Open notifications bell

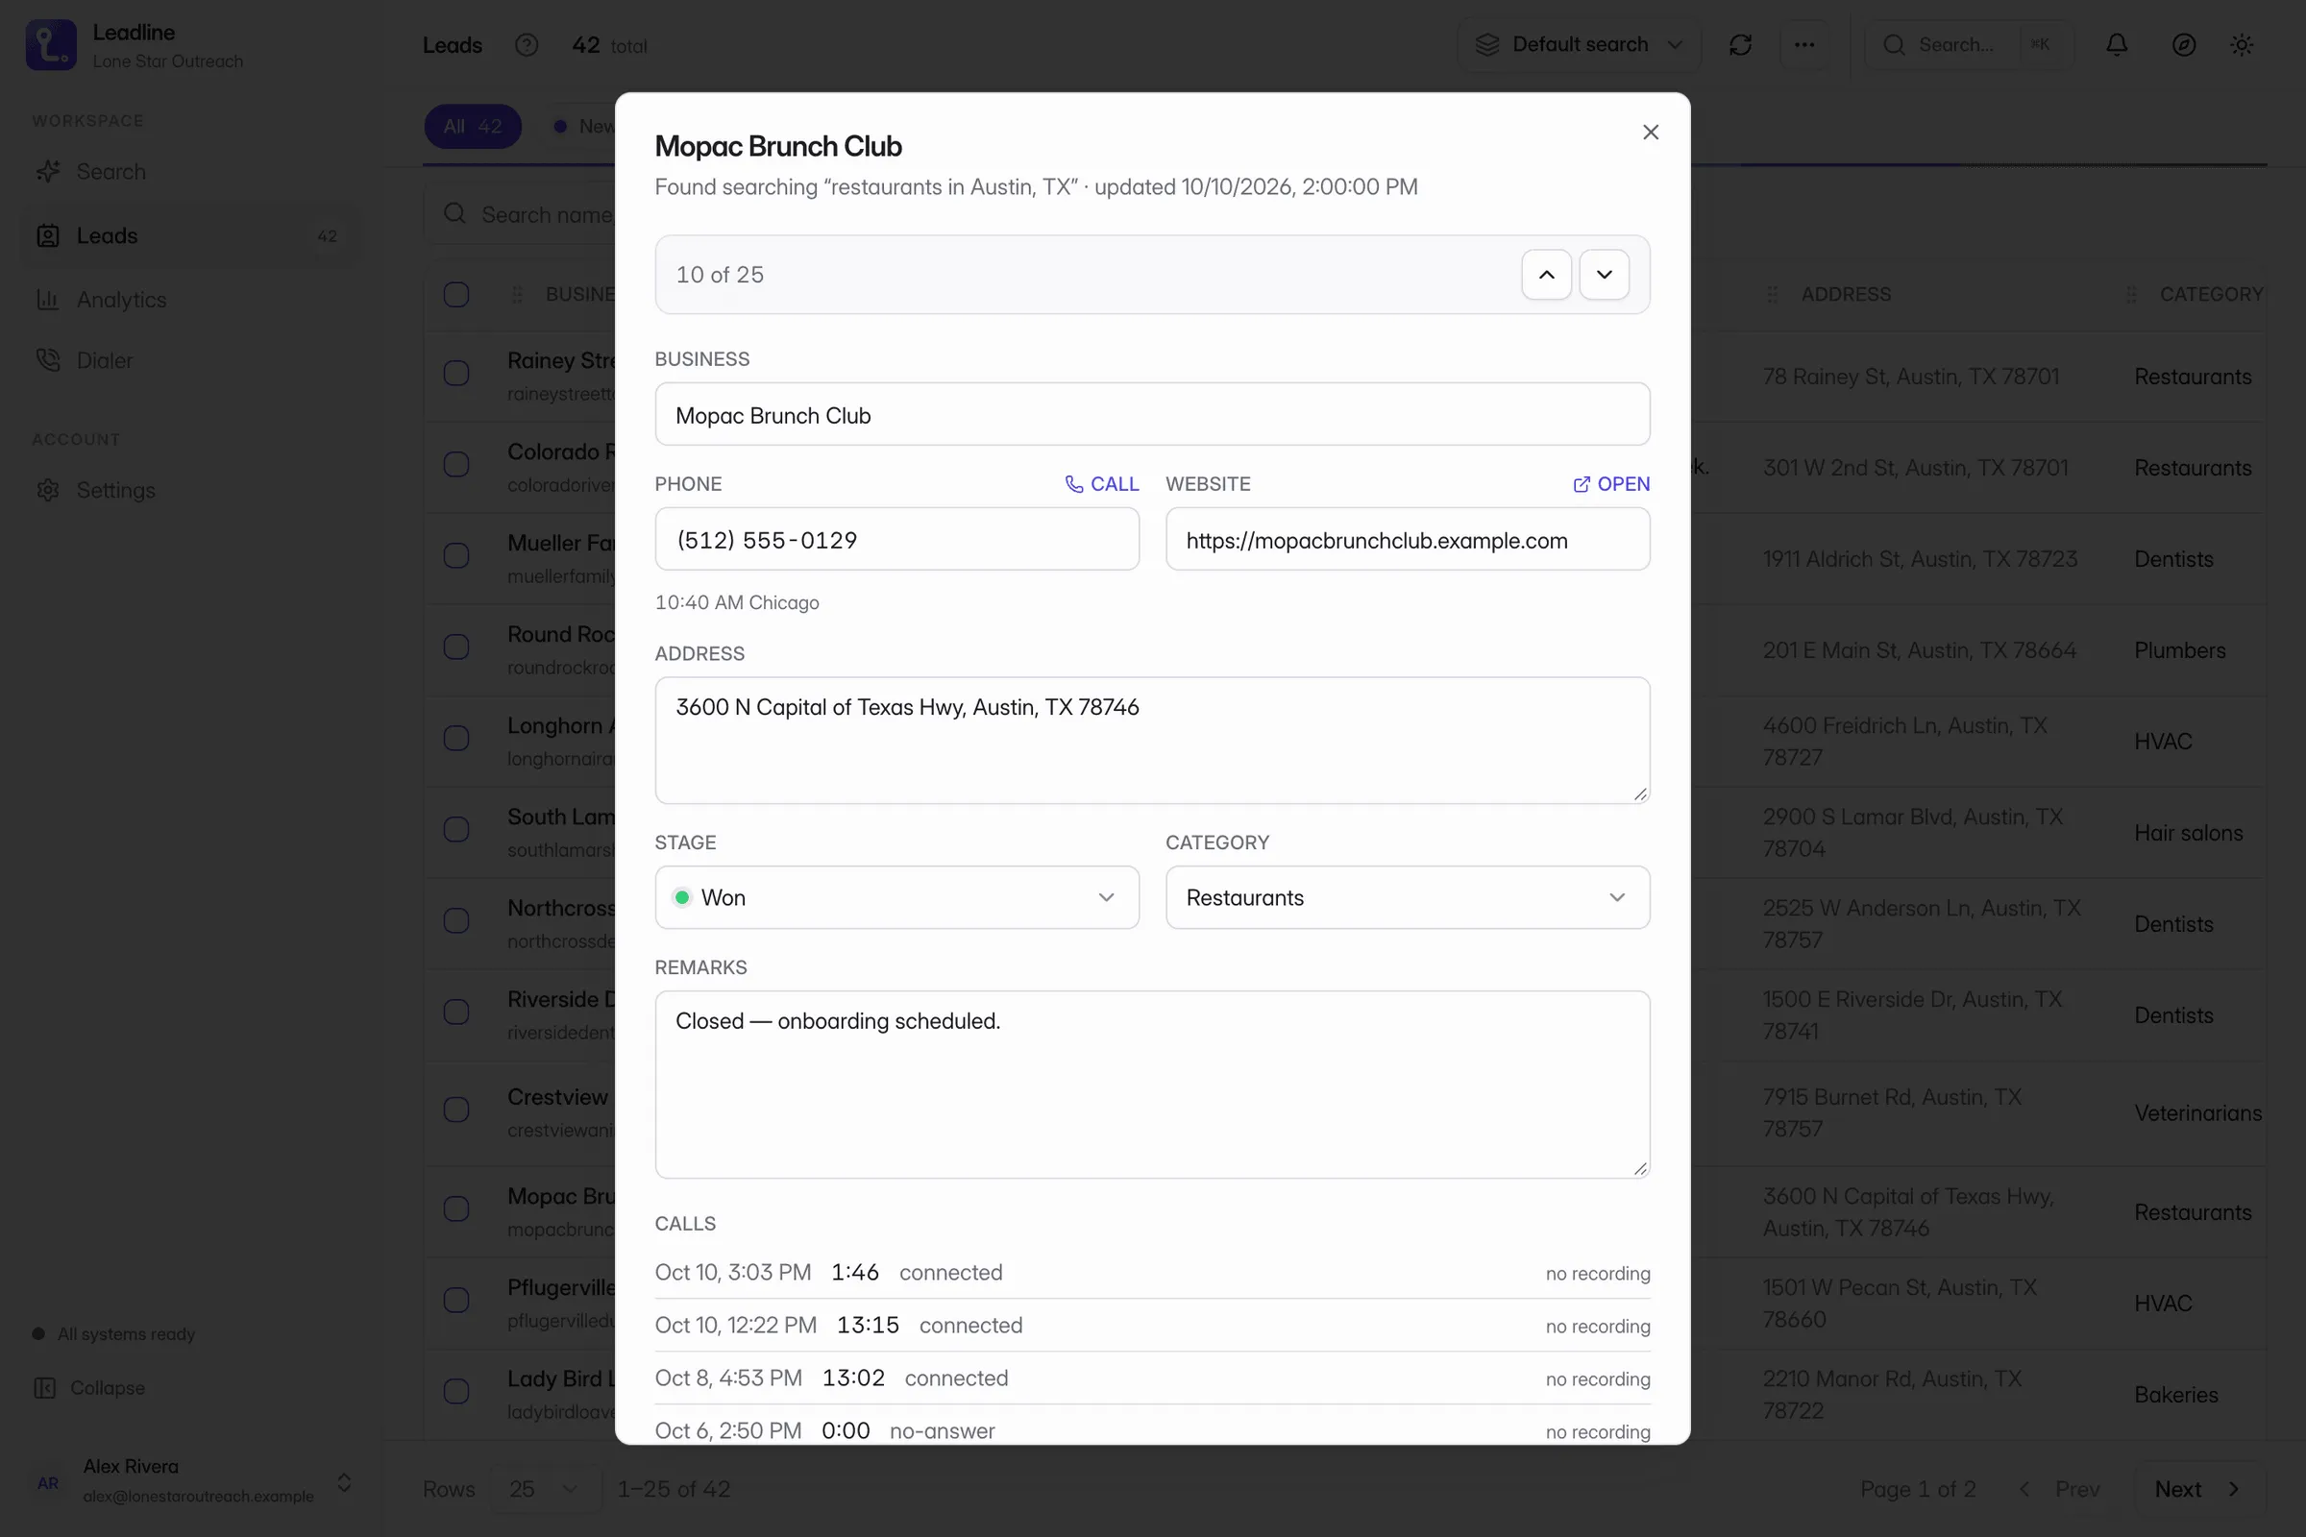(2117, 45)
